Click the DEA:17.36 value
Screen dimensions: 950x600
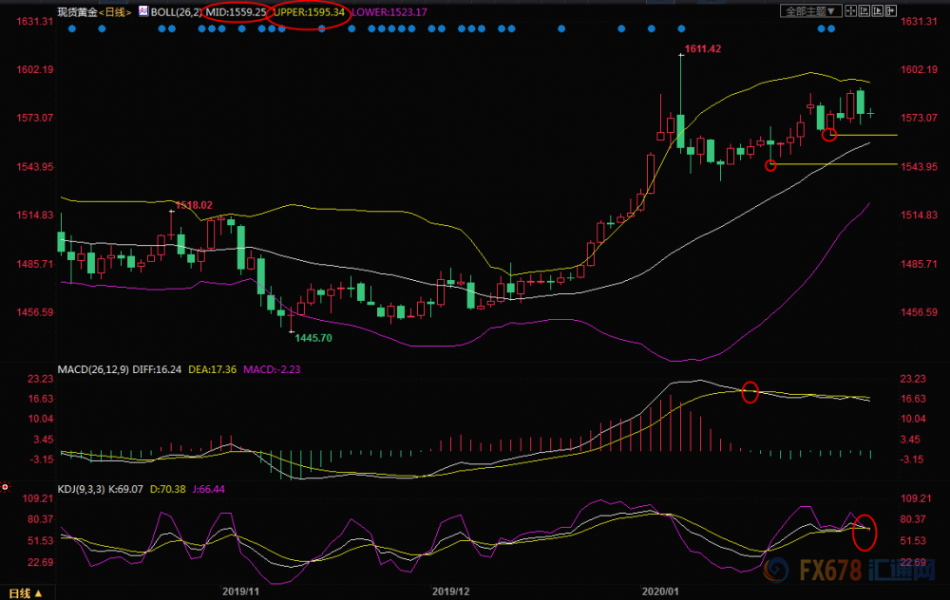[x=212, y=369]
